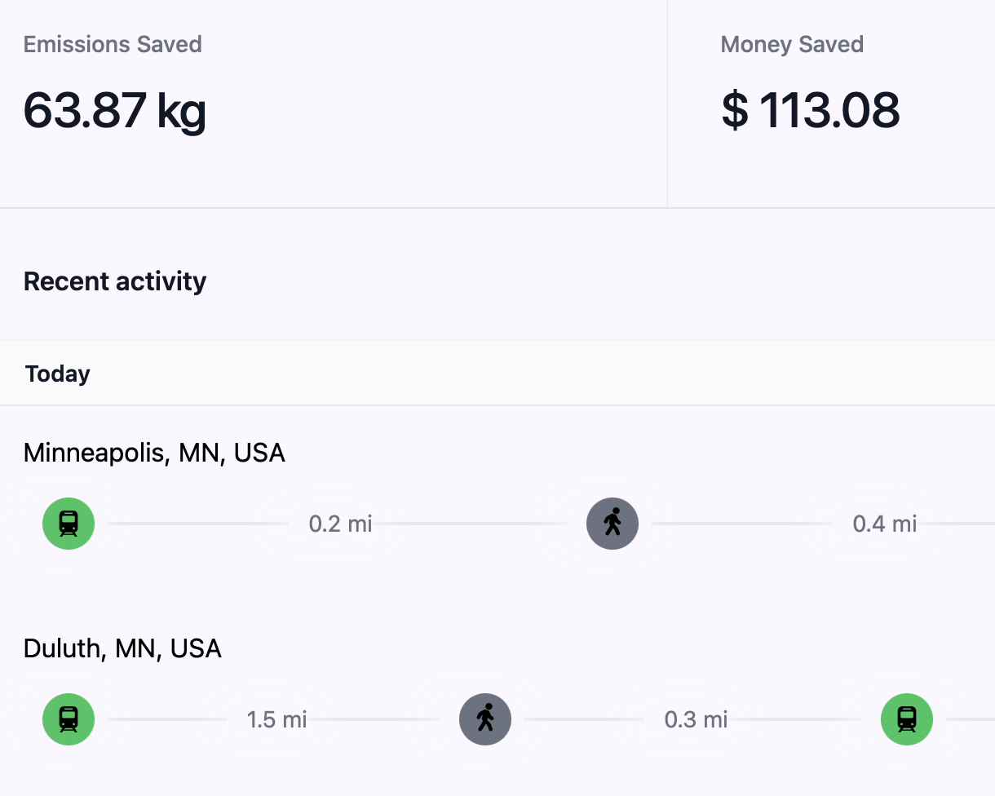
Task: Click the Recent activity heading
Action: (x=115, y=281)
